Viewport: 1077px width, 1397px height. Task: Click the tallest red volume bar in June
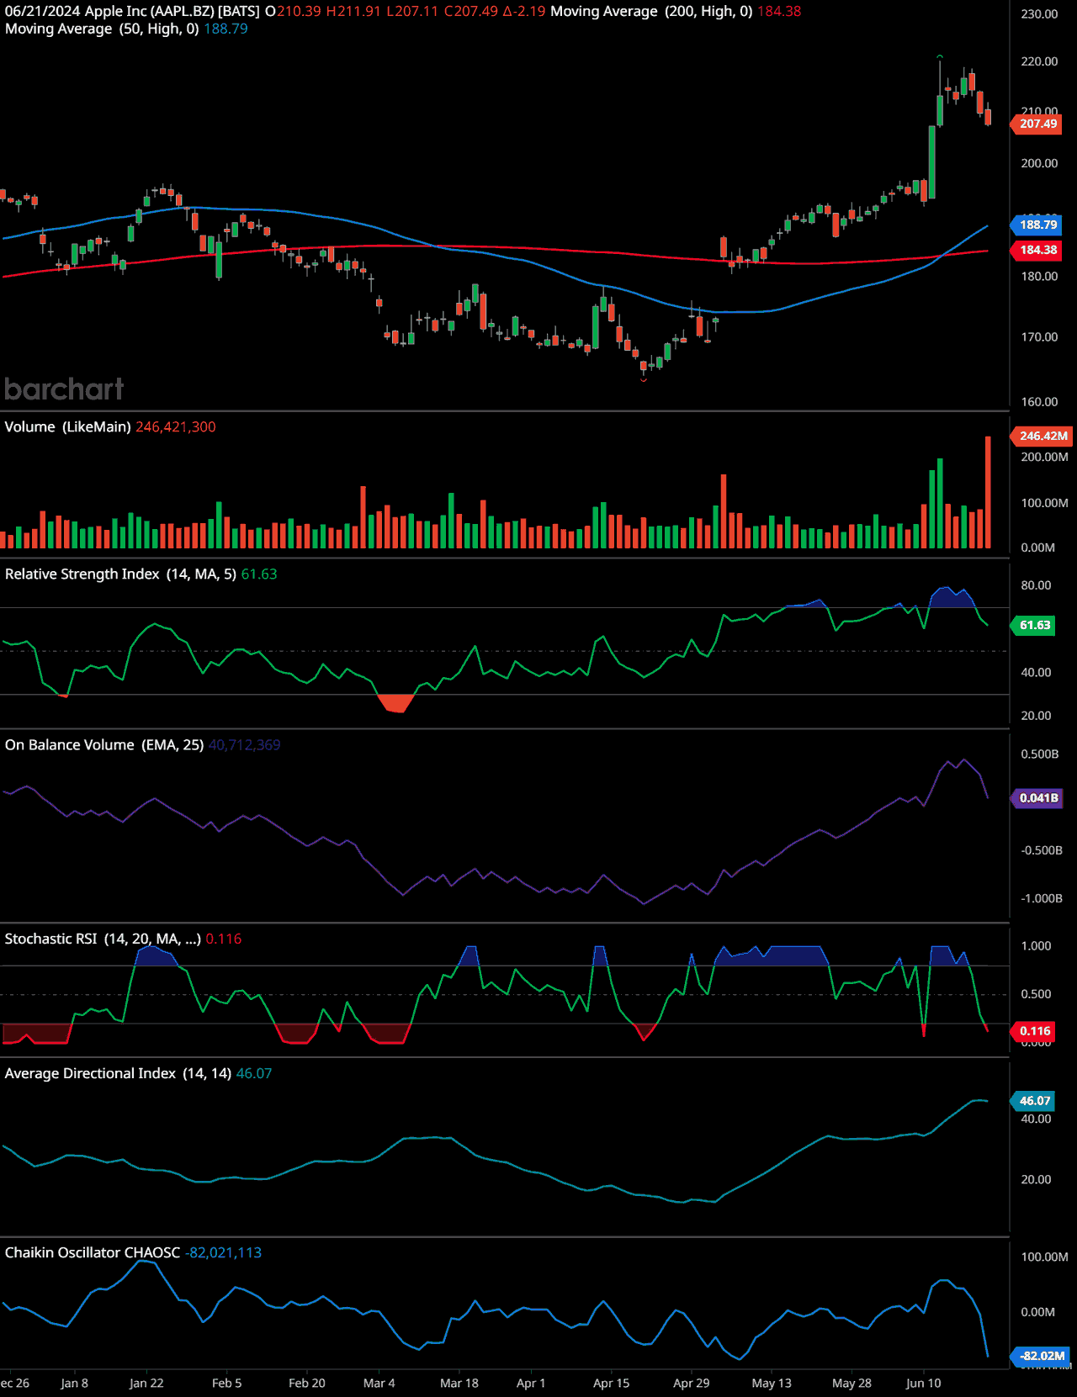coord(988,492)
